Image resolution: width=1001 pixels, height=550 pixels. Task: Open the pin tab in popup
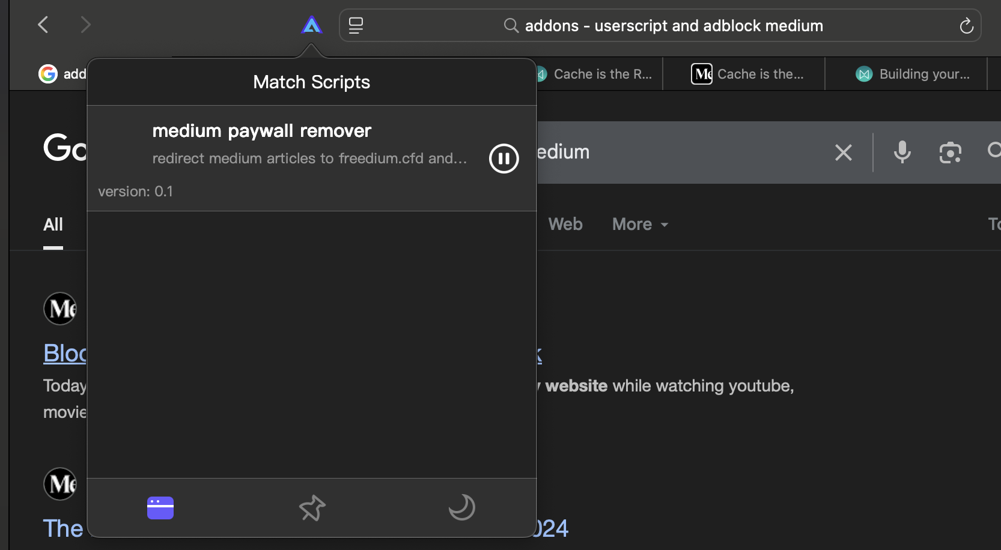pyautogui.click(x=312, y=508)
